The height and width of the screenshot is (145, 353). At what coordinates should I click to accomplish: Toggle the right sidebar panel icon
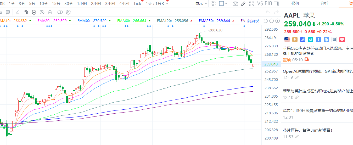click(x=276, y=4)
